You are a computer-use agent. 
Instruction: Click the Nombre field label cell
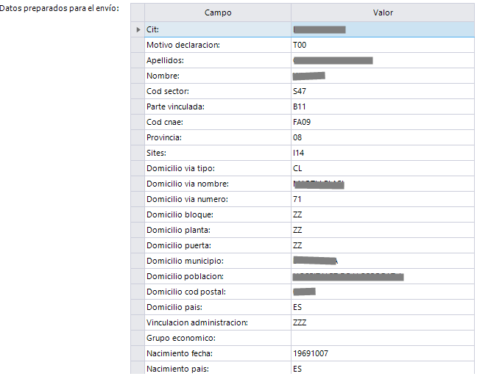(163, 76)
